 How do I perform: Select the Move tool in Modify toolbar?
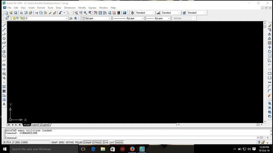pyautogui.click(x=270, y=47)
